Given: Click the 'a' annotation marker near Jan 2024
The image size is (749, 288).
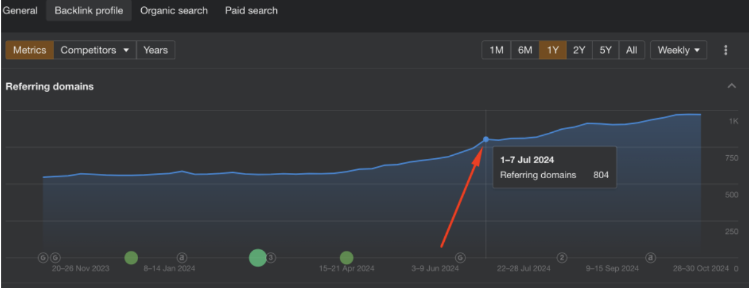Looking at the screenshot, I should coord(182,257).
